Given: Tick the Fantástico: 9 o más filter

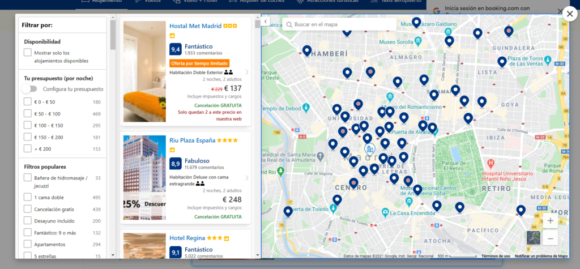Looking at the screenshot, I should click(x=27, y=232).
